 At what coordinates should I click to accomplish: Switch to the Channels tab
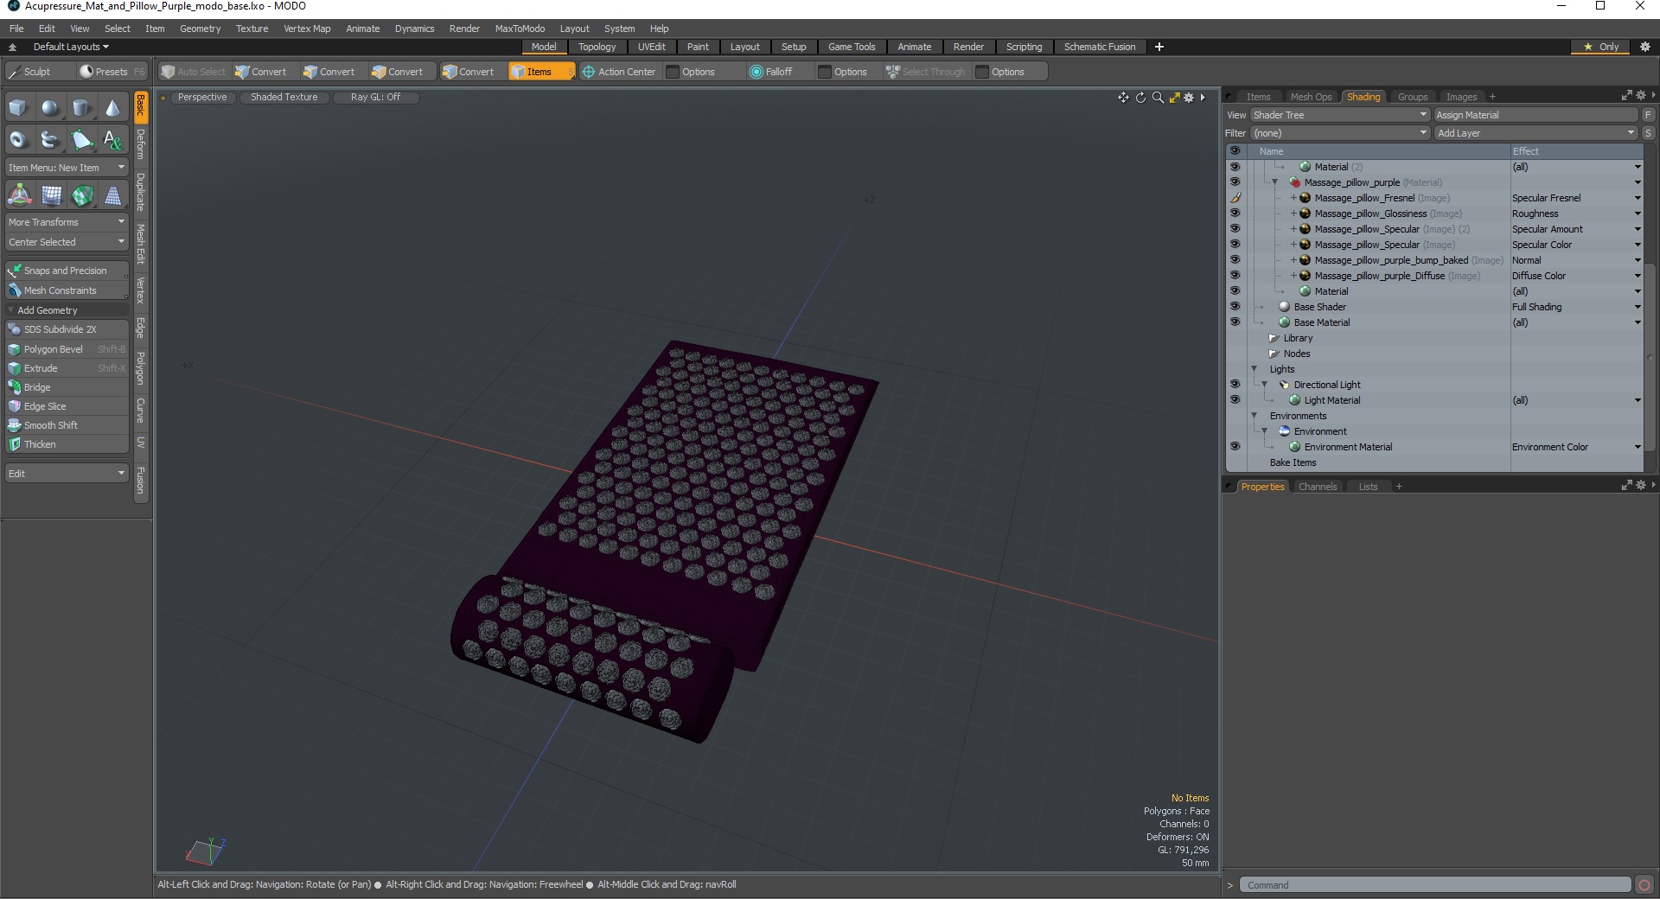coord(1317,487)
